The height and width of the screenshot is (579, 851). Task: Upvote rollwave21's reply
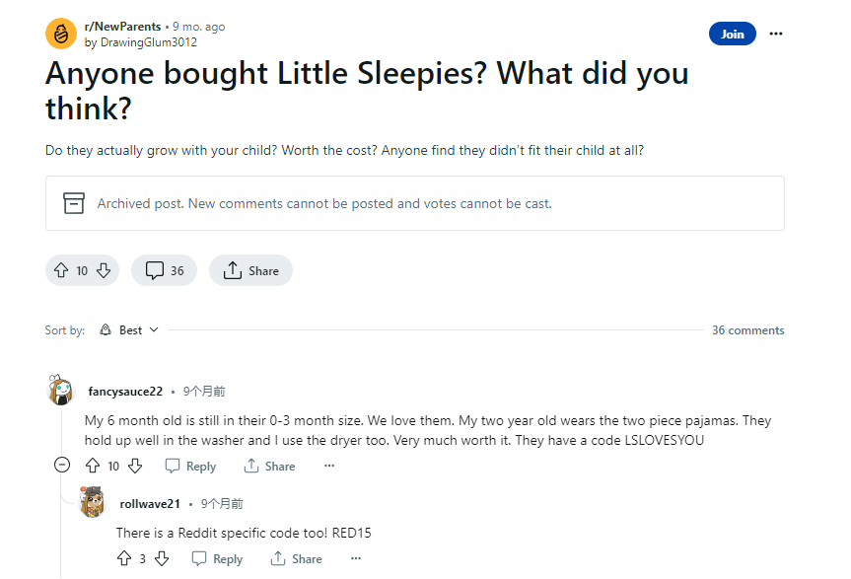click(x=124, y=558)
